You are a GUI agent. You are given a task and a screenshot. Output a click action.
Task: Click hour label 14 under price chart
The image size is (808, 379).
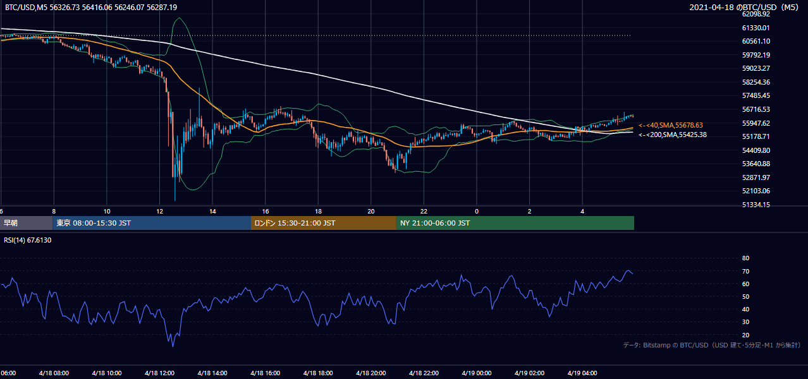[x=212, y=212]
